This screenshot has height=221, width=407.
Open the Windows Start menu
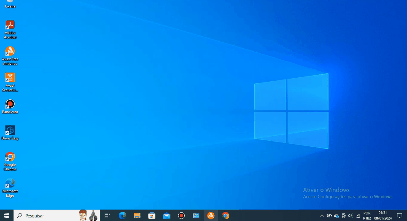click(x=6, y=216)
